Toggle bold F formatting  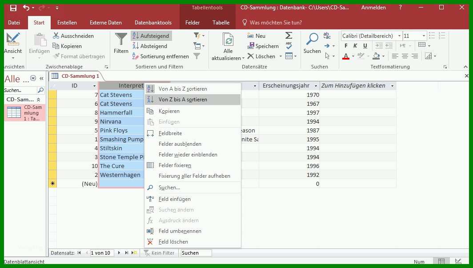(x=346, y=46)
